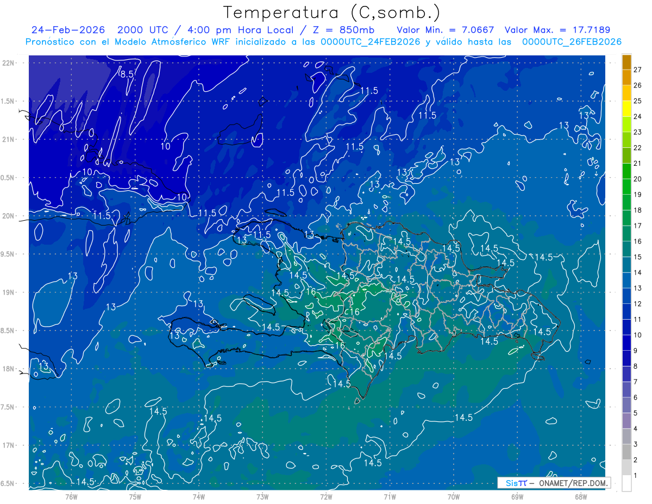Pick the dark blue swatch between 9 and 10

click(x=627, y=343)
